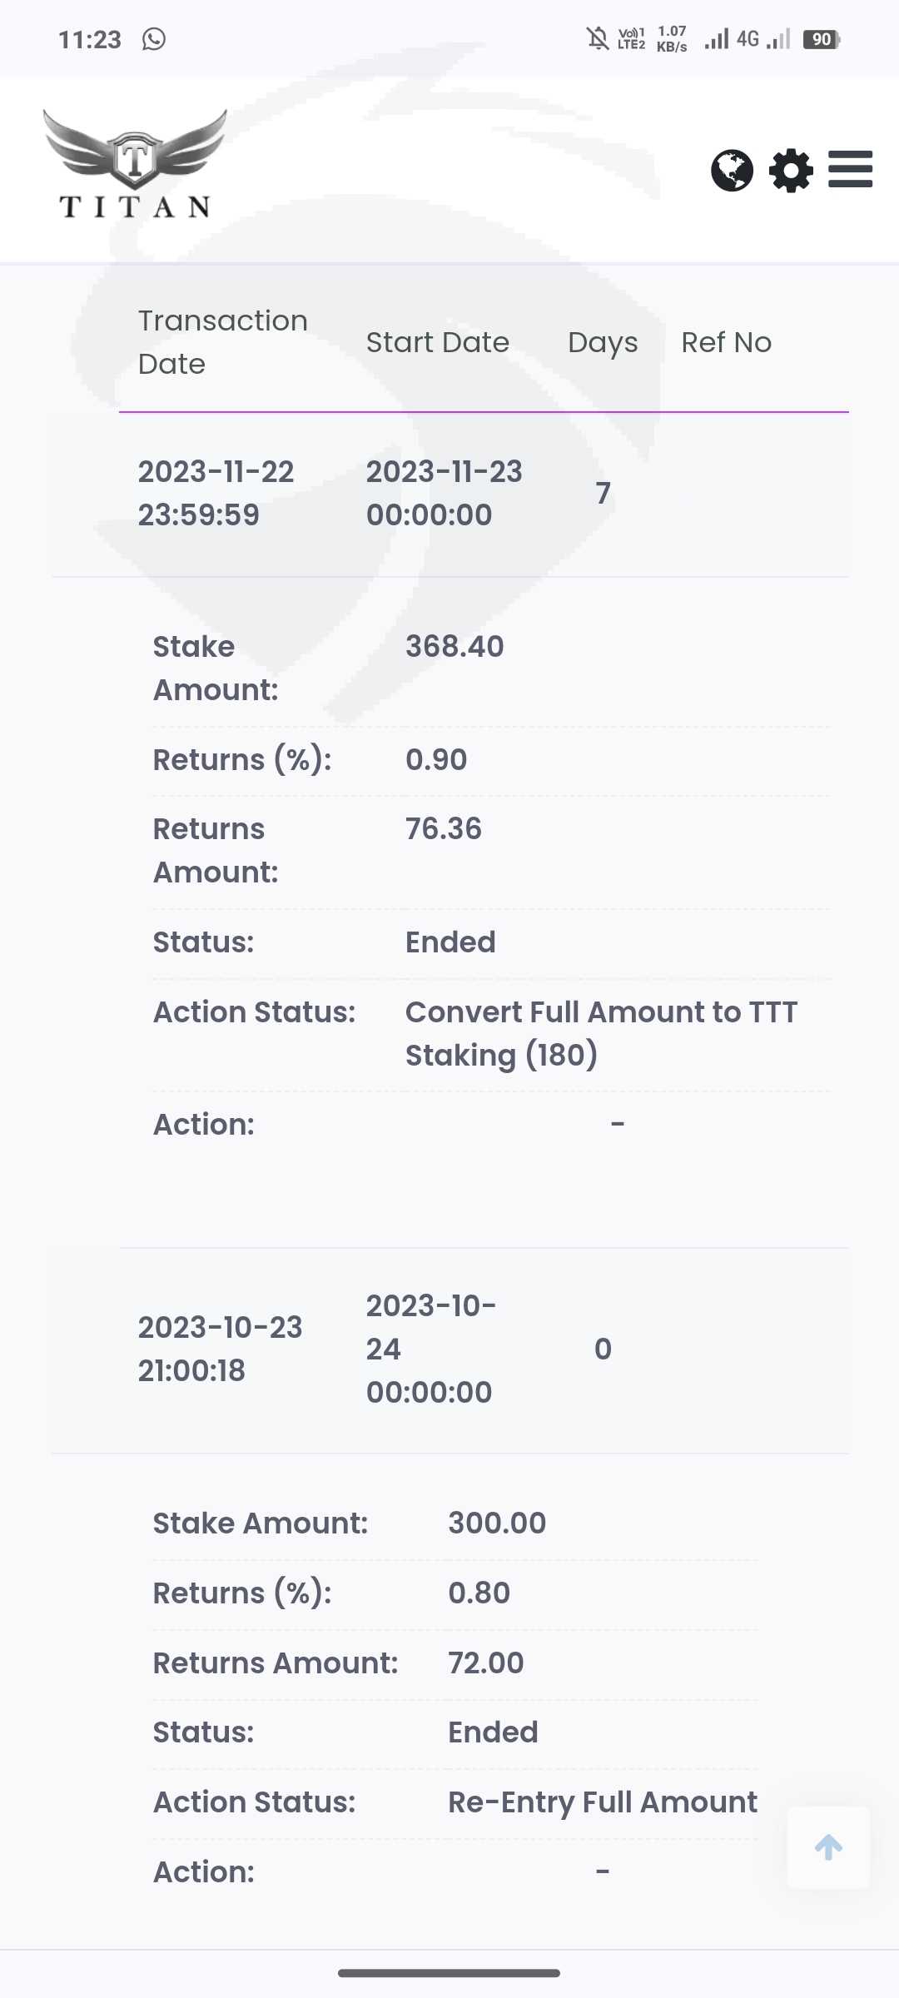Screen dimensions: 899x1998
Task: Tap the muted bell status icon
Action: pos(597,39)
